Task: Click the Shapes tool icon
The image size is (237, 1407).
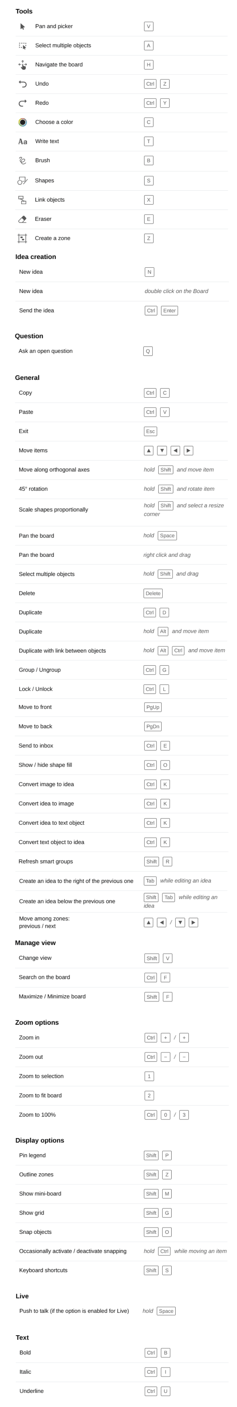Action: point(22,181)
